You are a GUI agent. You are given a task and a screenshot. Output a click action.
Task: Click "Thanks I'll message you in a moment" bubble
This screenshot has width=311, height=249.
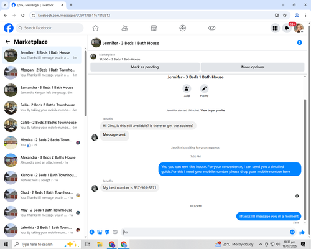269,216
